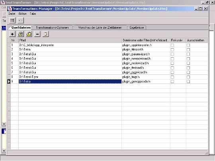Toggle Ausschließen for plugin_gencppcode.h row
This screenshot has height=161, width=215.
coord(188,81)
